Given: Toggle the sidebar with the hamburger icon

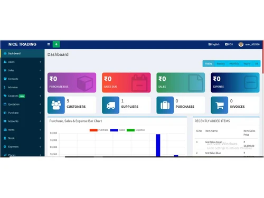Looking at the screenshot, I should click(x=49, y=44).
